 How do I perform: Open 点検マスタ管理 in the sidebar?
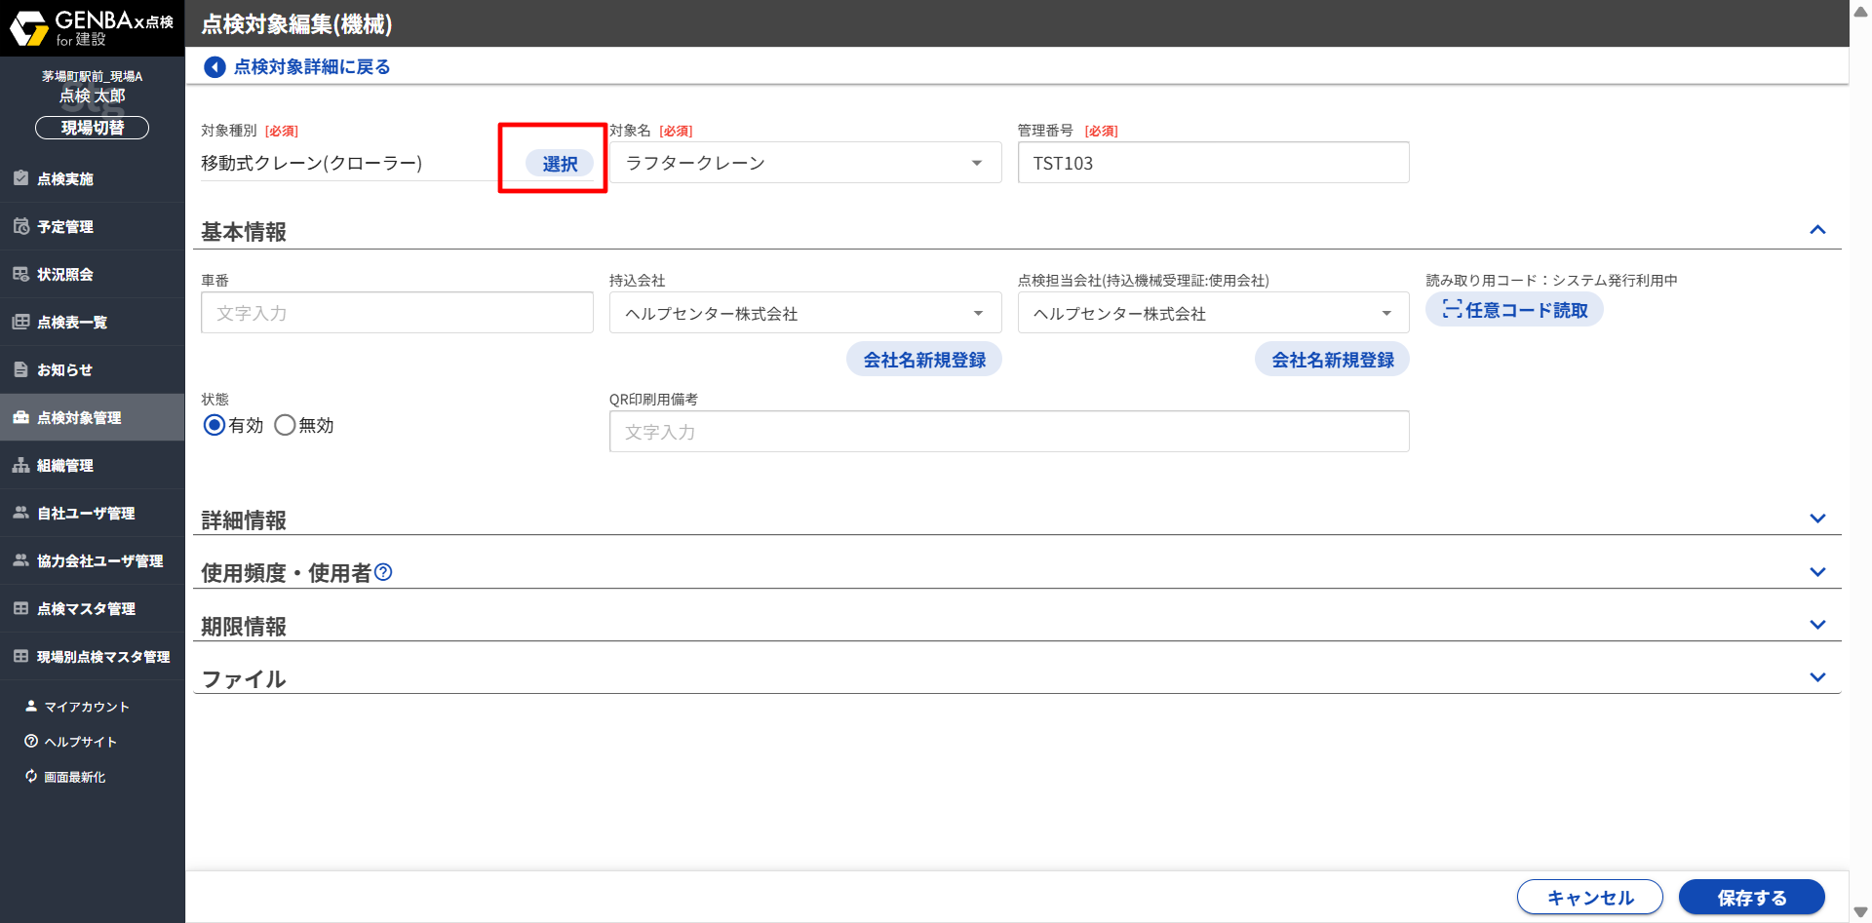coord(86,609)
